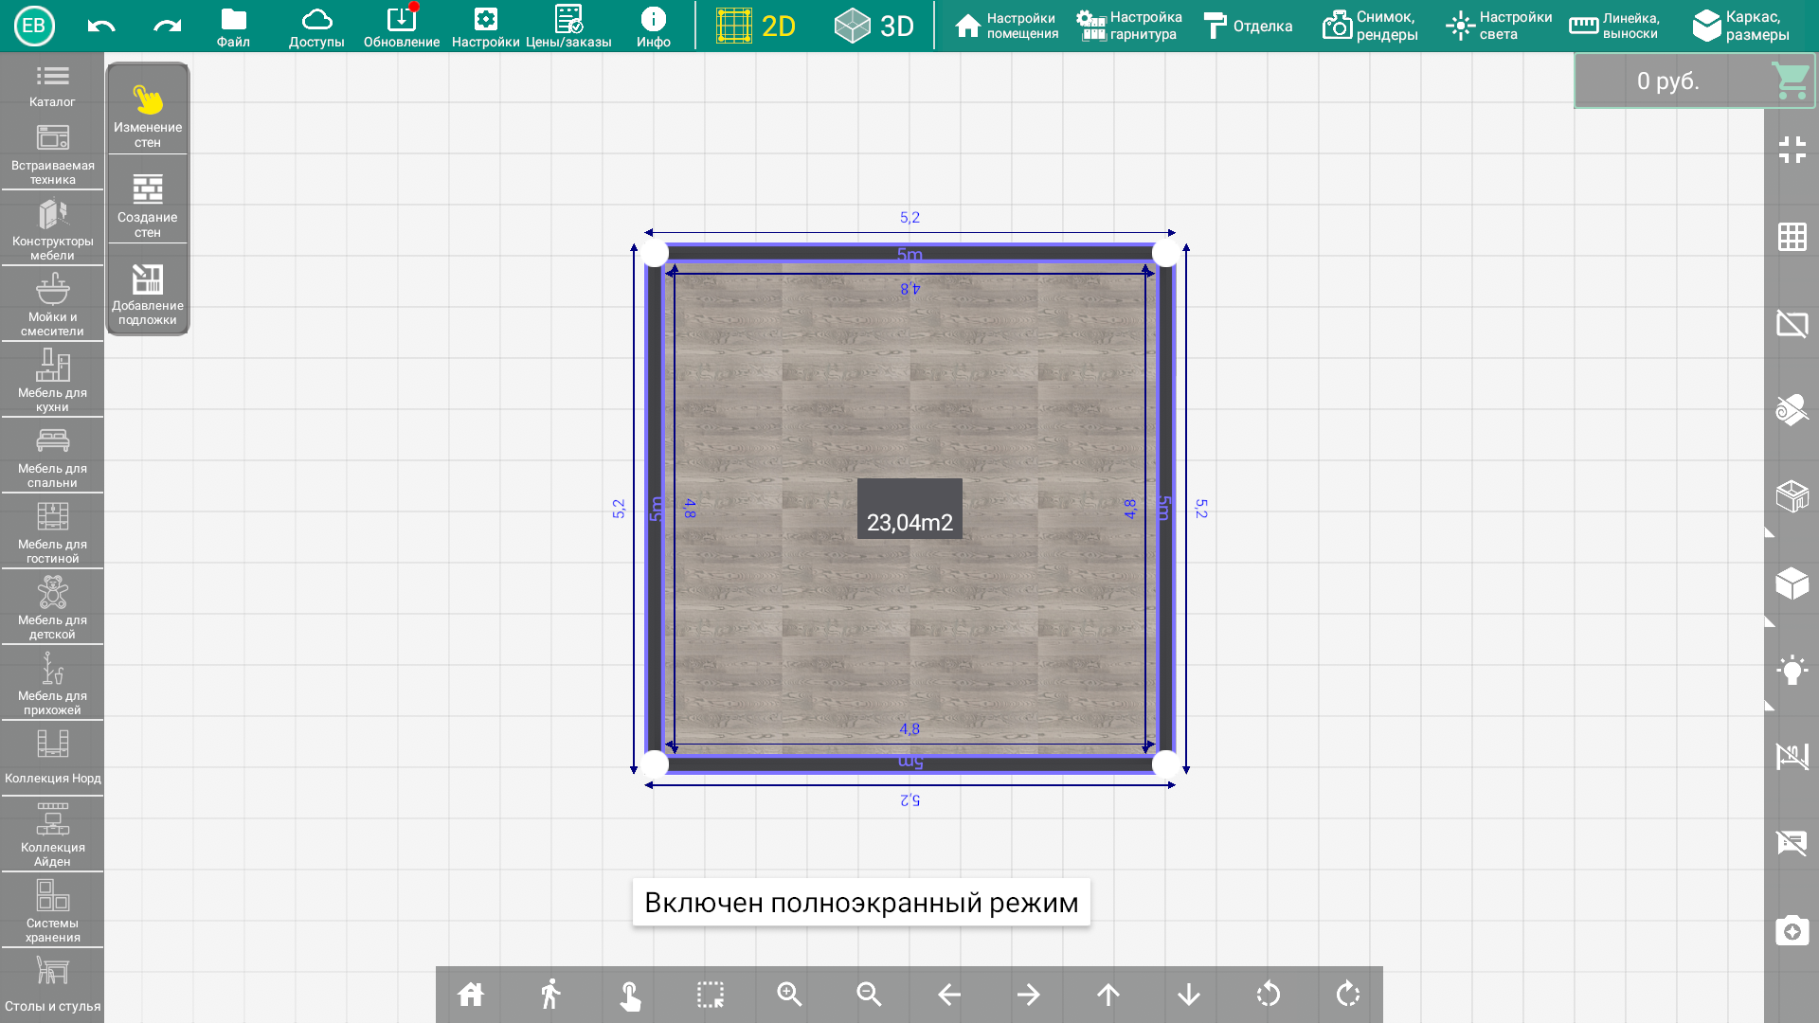This screenshot has height=1023, width=1819.
Task: Toggle the grid display icon
Action: (x=1792, y=237)
